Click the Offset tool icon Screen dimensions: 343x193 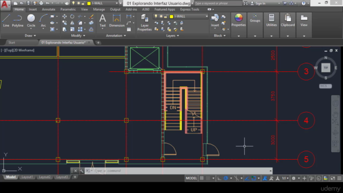[91, 29]
